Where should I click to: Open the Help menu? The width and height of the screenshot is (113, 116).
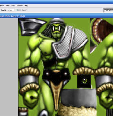[x=26, y=6]
